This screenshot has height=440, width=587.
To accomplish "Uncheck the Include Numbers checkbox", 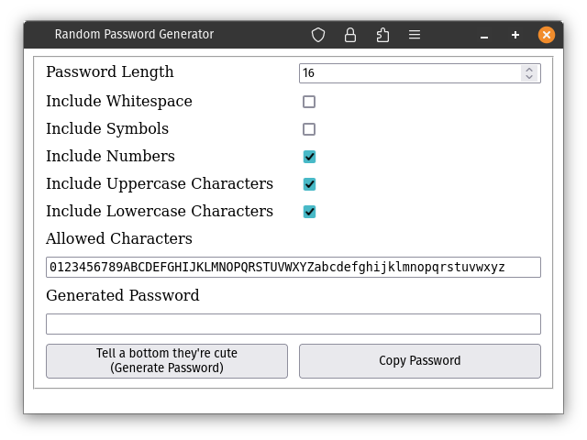I will 309,157.
